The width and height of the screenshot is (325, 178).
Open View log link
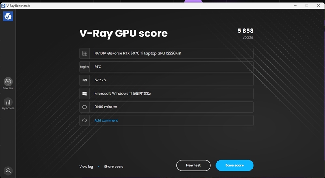[x=86, y=167]
